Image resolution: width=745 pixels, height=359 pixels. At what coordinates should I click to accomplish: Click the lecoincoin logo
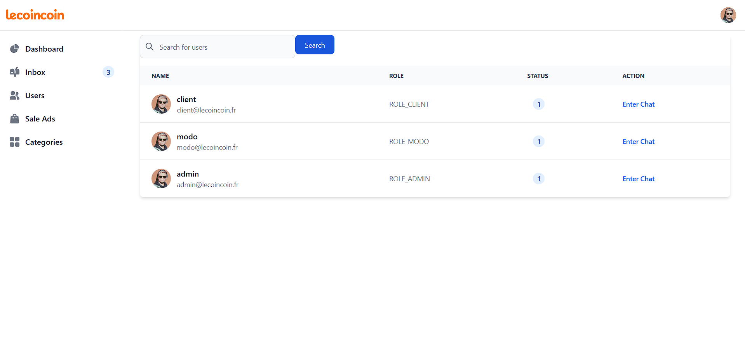coord(35,15)
